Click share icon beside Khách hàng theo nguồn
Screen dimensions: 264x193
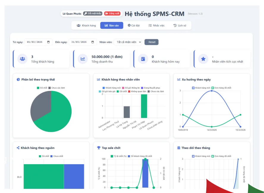(x=18, y=148)
